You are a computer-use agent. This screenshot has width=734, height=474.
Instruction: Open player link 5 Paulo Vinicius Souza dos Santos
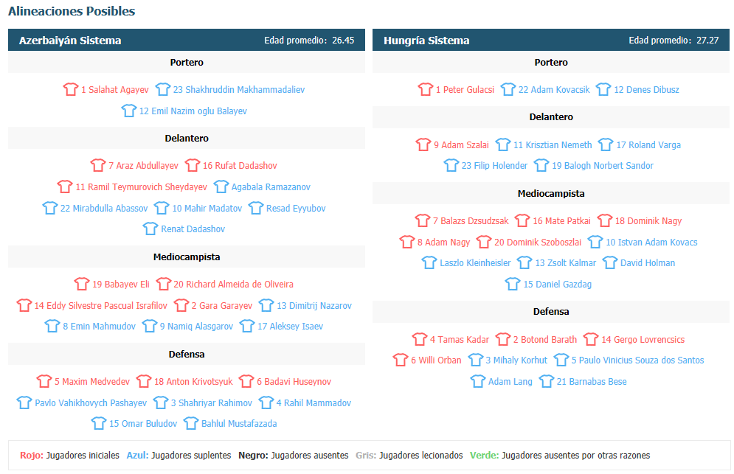pos(637,360)
